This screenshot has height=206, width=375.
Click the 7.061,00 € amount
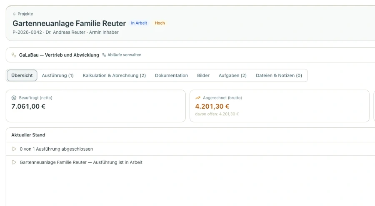click(x=28, y=107)
